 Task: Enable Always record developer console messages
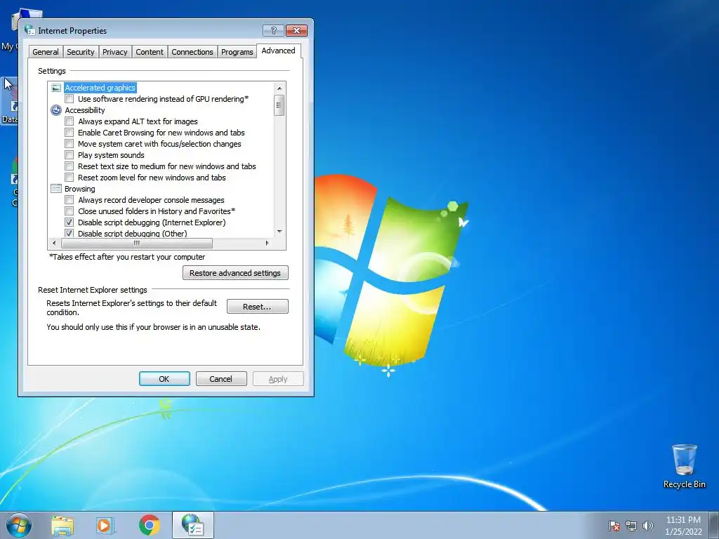(x=70, y=200)
